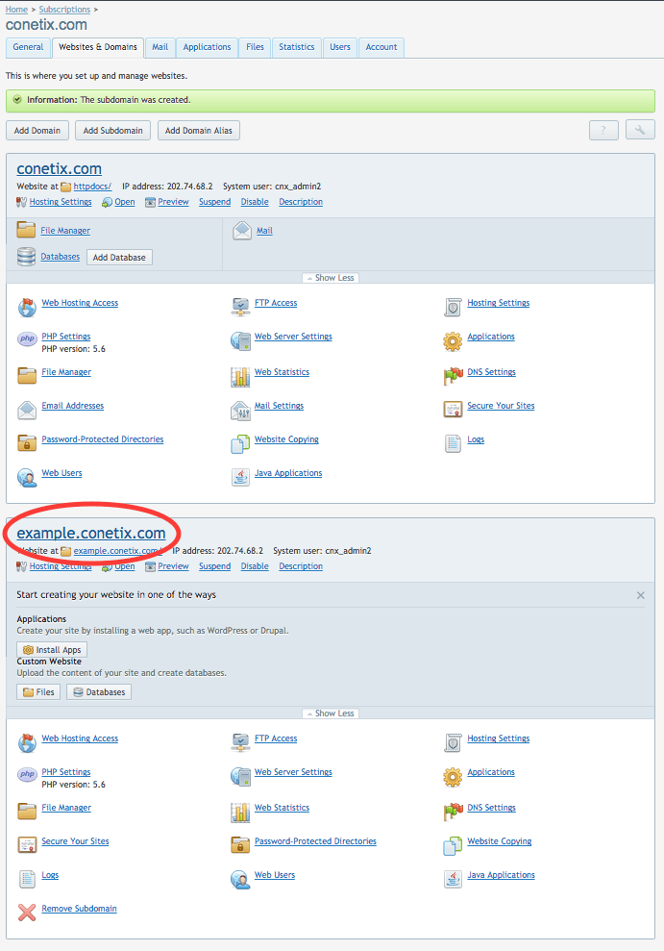Click Suspend link for conetix.com

[x=214, y=201]
